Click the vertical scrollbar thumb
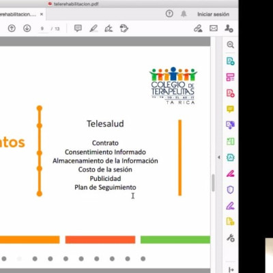Image resolution: width=273 pixels, height=273 pixels. pyautogui.click(x=213, y=183)
